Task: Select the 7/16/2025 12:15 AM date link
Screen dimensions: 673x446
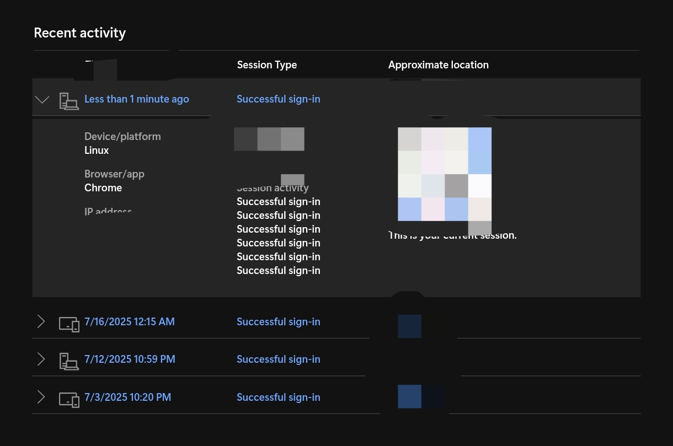Action: pos(129,321)
